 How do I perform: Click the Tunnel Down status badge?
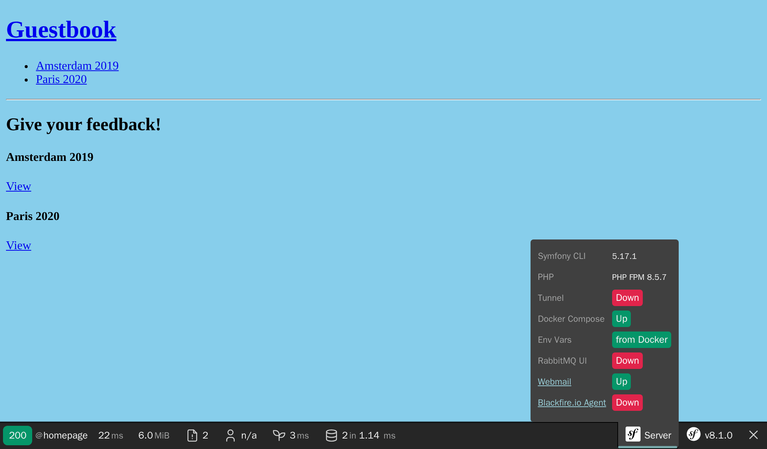click(x=627, y=298)
